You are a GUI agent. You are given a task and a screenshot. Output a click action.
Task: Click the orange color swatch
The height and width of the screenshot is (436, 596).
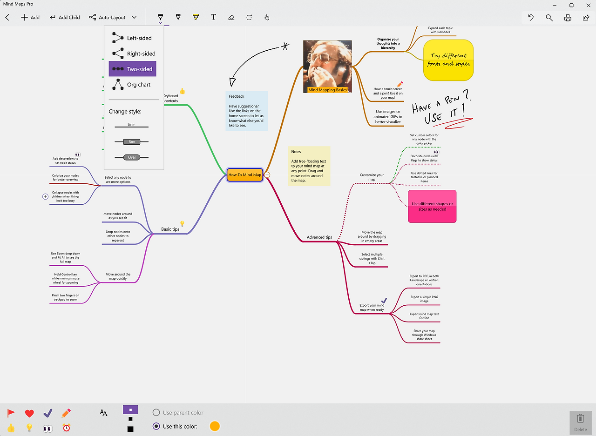point(215,426)
